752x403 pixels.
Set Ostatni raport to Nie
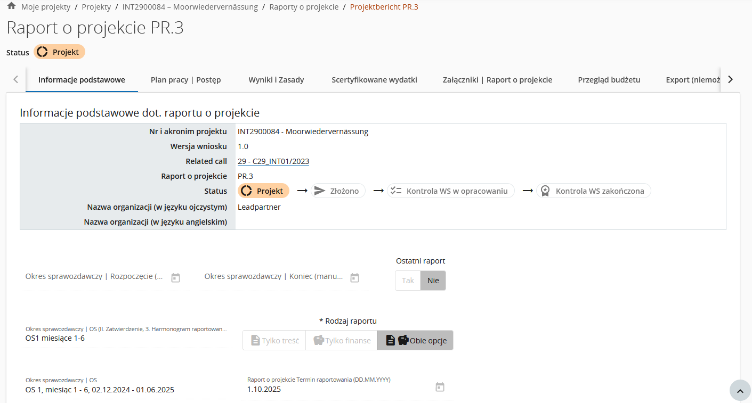point(433,281)
